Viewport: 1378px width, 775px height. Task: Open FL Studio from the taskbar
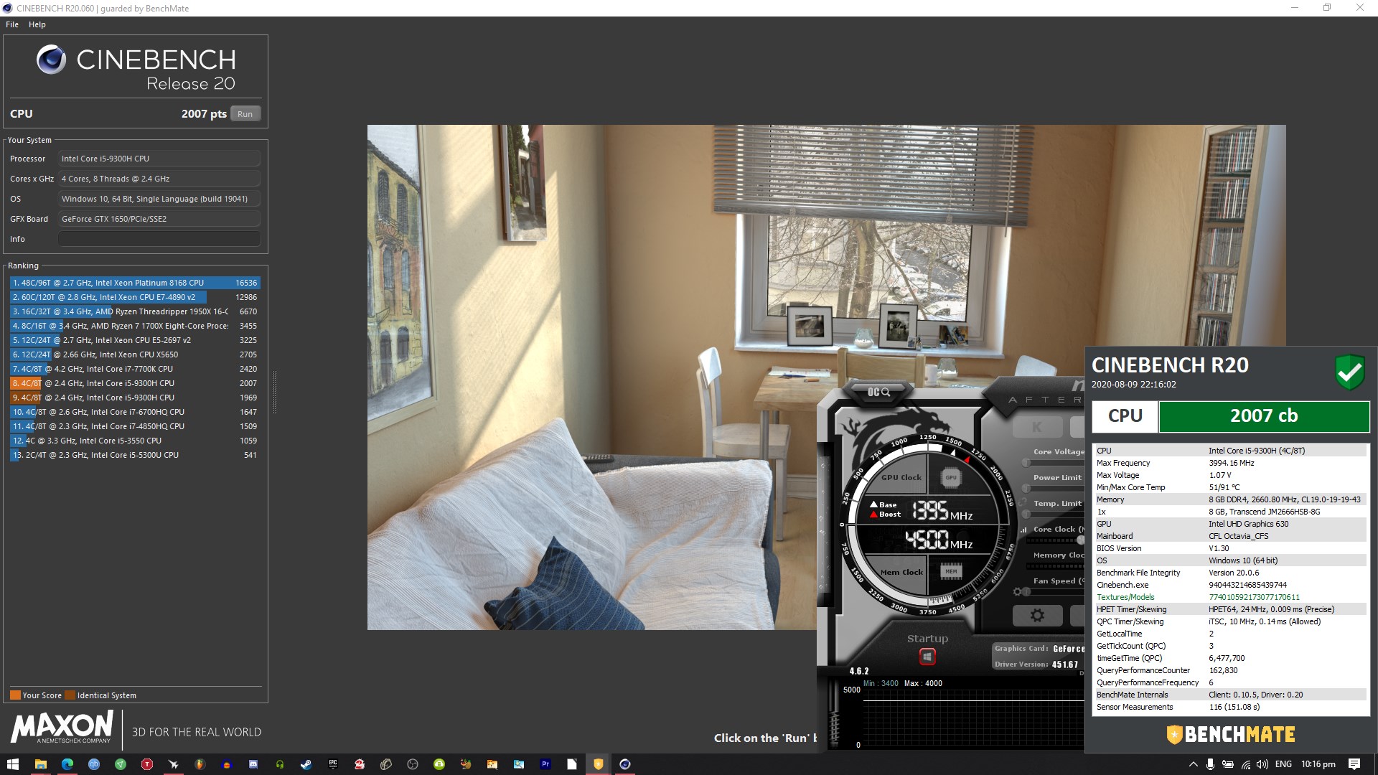pyautogui.click(x=200, y=764)
